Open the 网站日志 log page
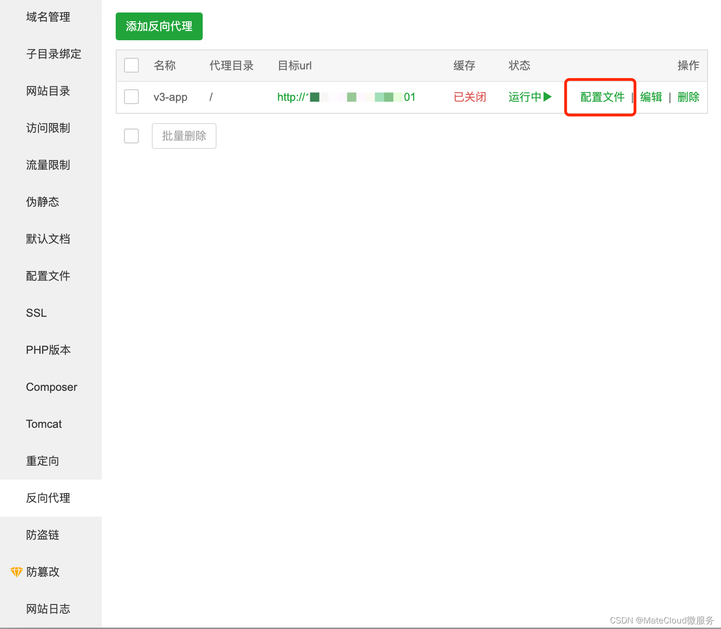This screenshot has width=721, height=629. click(48, 609)
